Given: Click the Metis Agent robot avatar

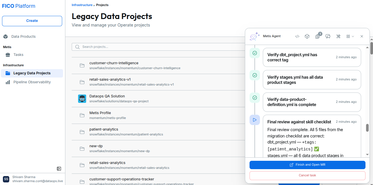Looking at the screenshot, I should click(254, 37).
